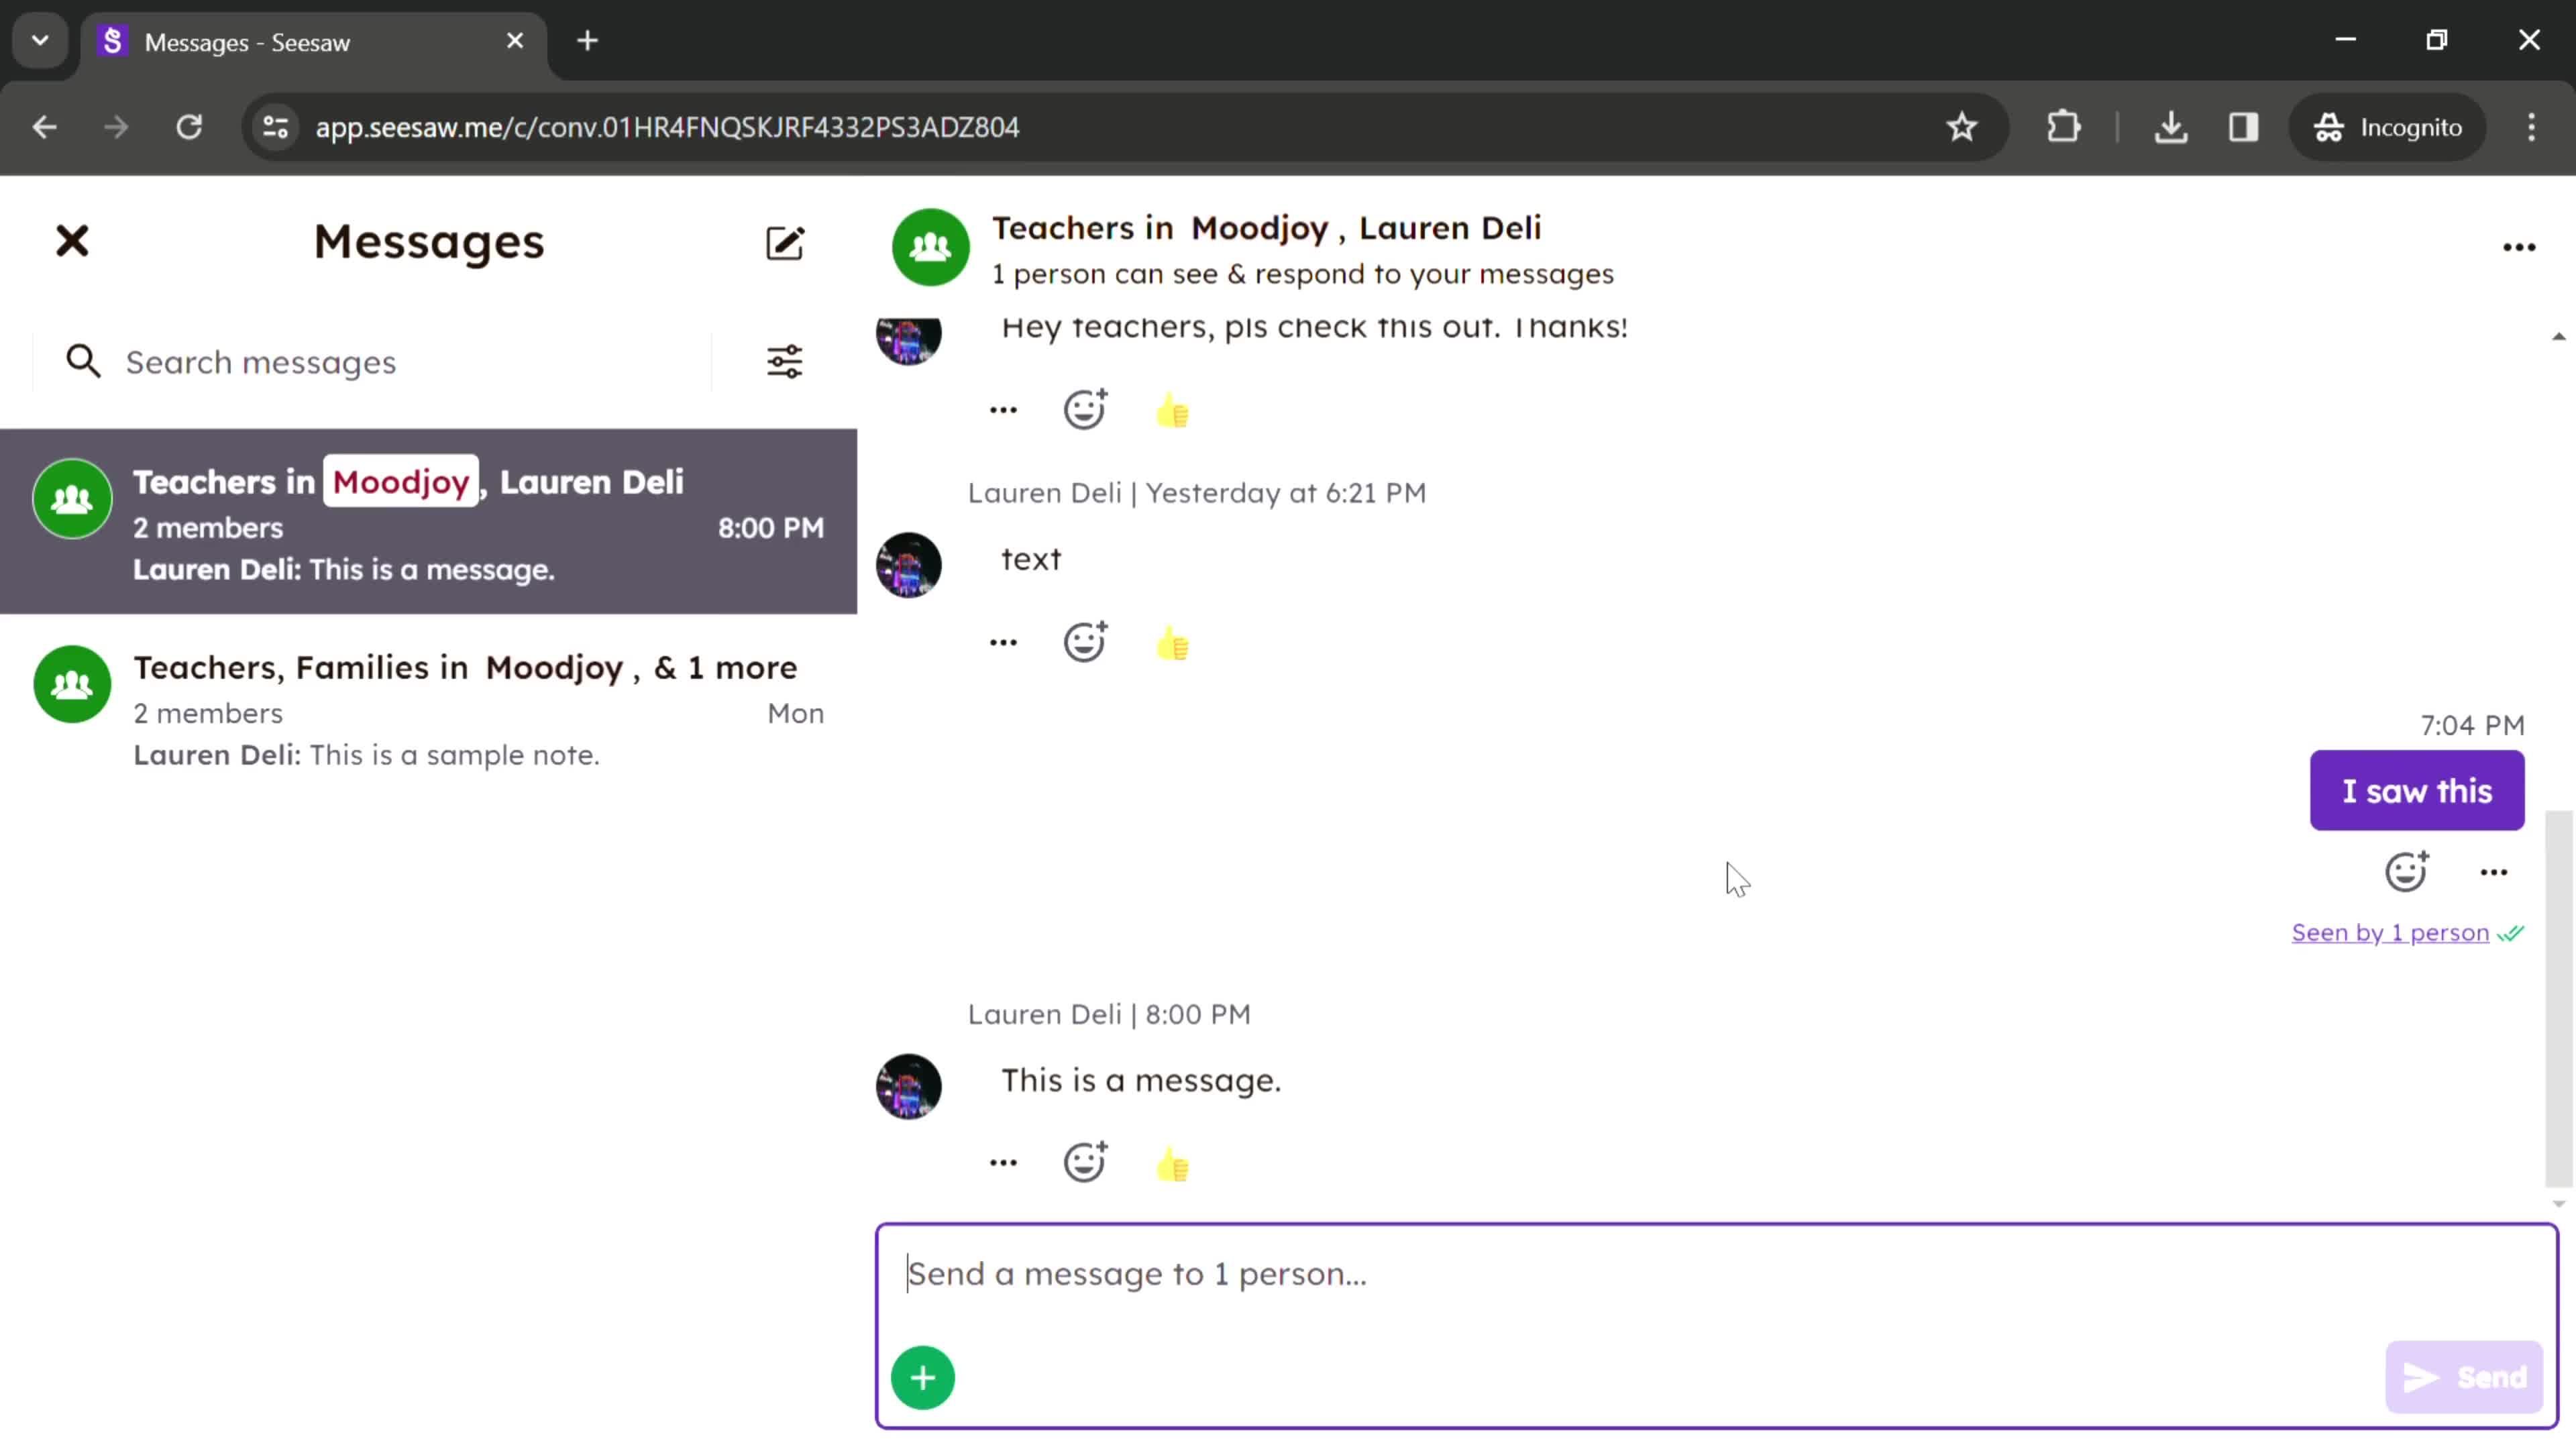The image size is (2576, 1449).
Task: Click the add attachment icon in message input
Action: [x=922, y=1379]
